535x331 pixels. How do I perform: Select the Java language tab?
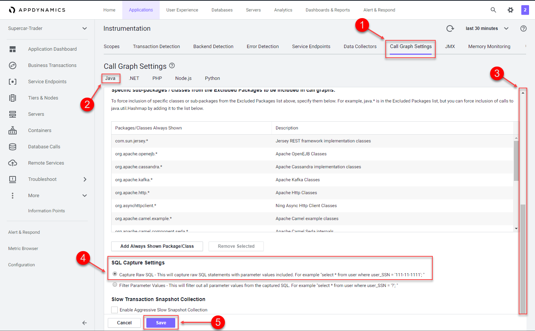tap(110, 78)
